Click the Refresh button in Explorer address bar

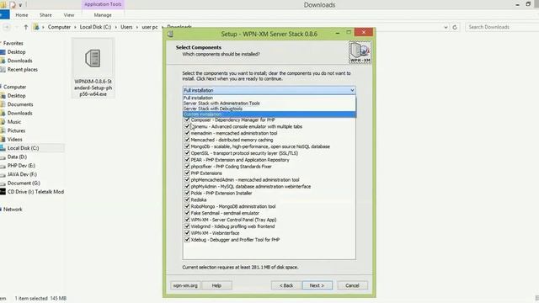pyautogui.click(x=455, y=27)
